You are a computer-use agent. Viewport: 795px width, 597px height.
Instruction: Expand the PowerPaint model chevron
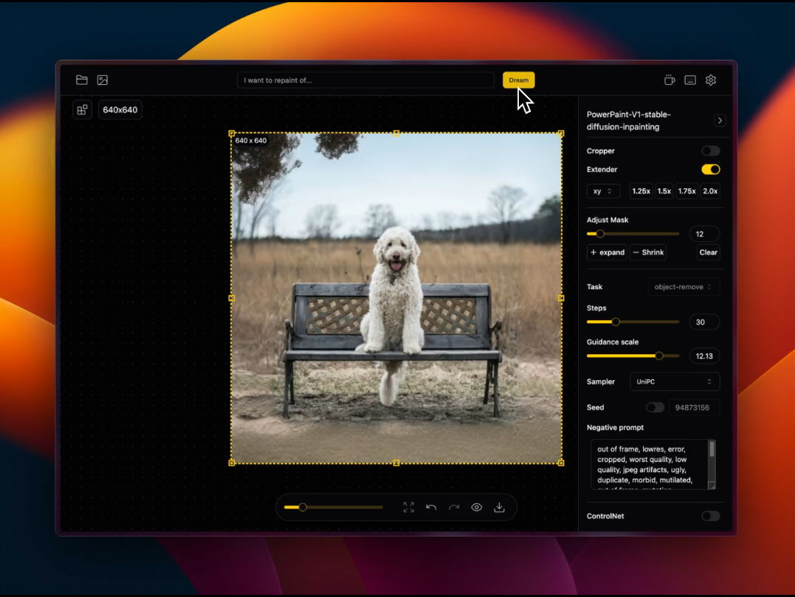[x=720, y=120]
